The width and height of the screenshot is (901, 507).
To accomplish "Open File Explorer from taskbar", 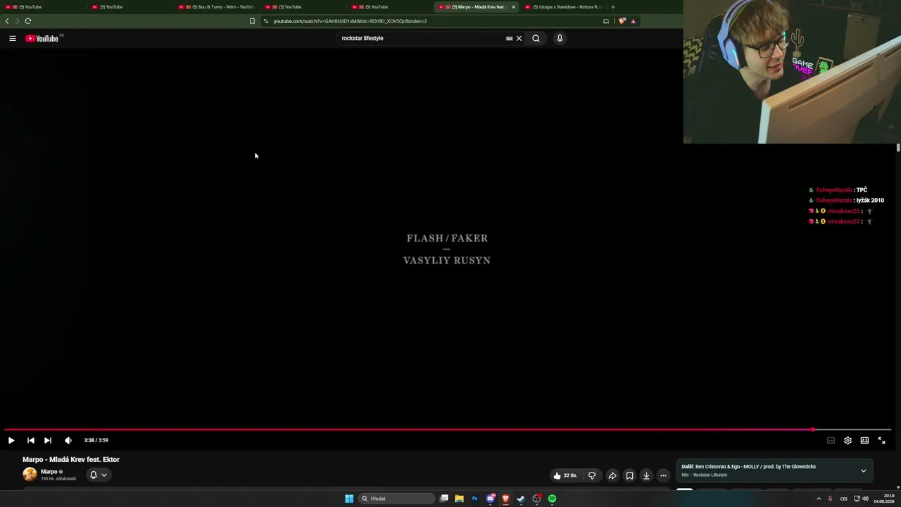I will click(459, 499).
